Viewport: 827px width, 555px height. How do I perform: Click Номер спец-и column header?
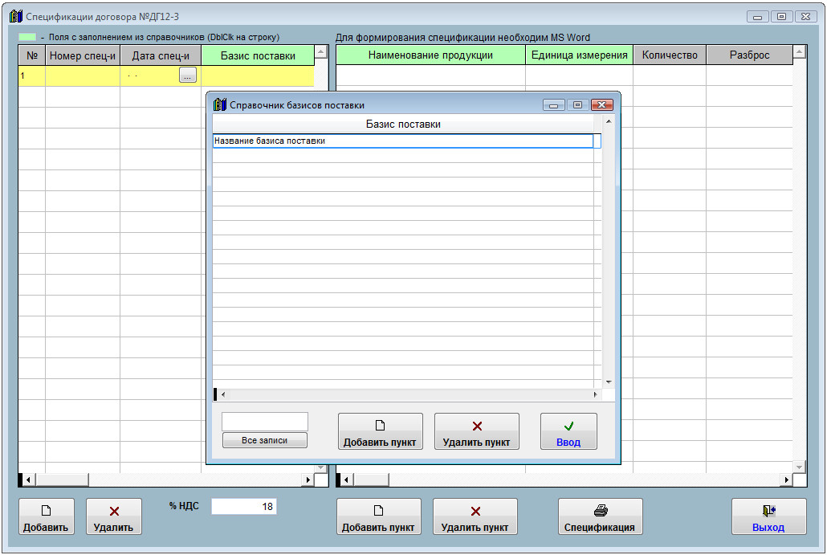[x=83, y=55]
